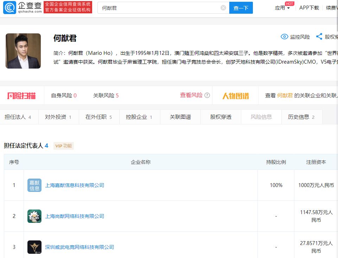
Task: Click the red 全国企业信用查询系统 banner
Action: coord(68,7)
